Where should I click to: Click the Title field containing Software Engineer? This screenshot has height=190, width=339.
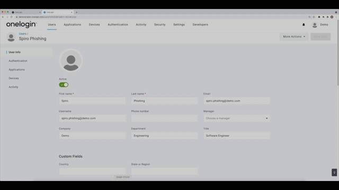[x=237, y=136]
